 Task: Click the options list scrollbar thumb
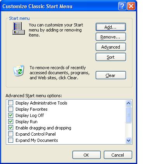click(128, 115)
